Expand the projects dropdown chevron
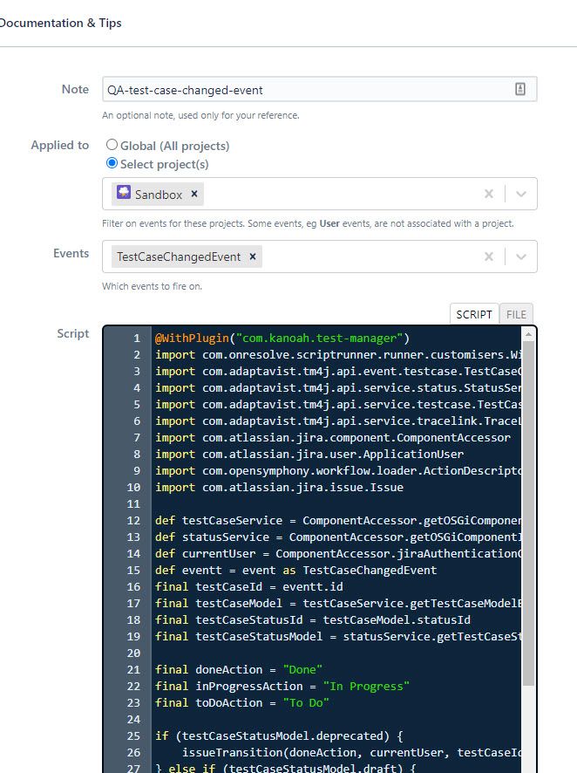577x773 pixels. pos(521,194)
